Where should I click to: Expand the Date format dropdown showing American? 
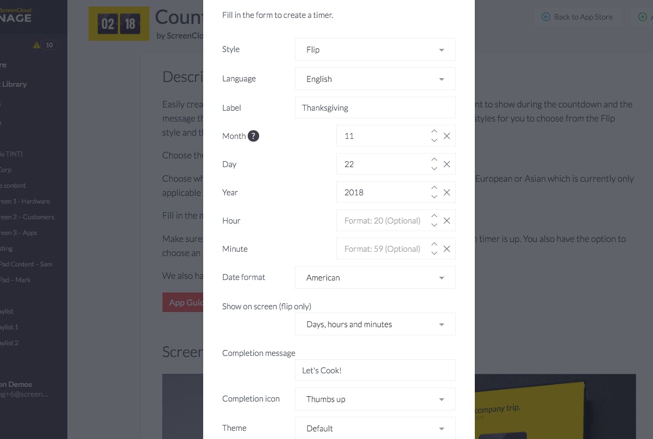pyautogui.click(x=375, y=277)
